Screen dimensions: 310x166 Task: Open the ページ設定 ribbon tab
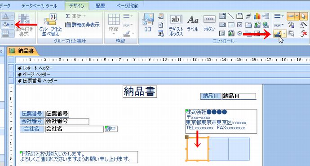127,6
